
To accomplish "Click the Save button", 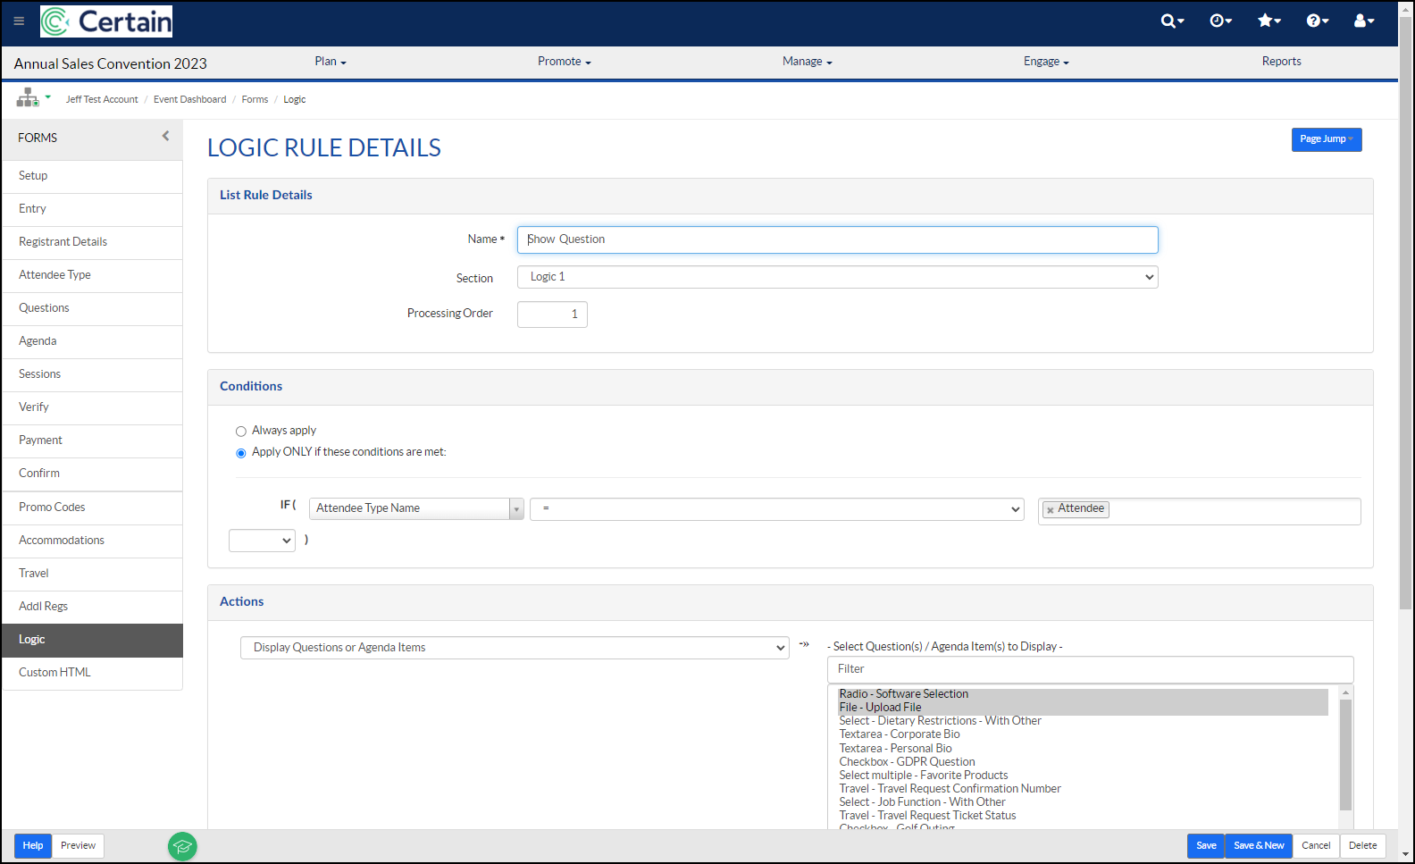I will click(1206, 846).
